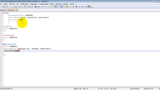Click the 'Dos\Windows' status bar entry
The width and height of the screenshot is (160, 90).
pyautogui.click(x=135, y=89)
